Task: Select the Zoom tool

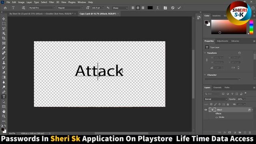Action: coord(4,116)
